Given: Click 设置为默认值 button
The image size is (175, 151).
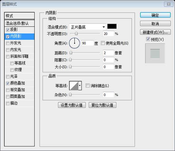Looking at the screenshot, I should coord(72,105).
